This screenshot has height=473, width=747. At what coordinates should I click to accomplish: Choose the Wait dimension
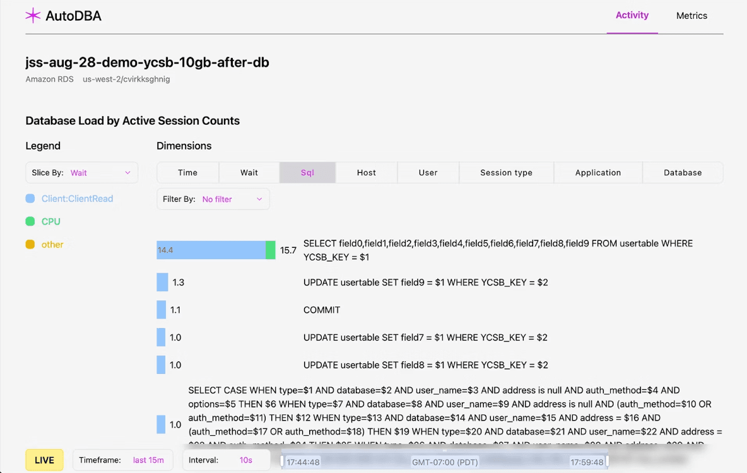[249, 173]
